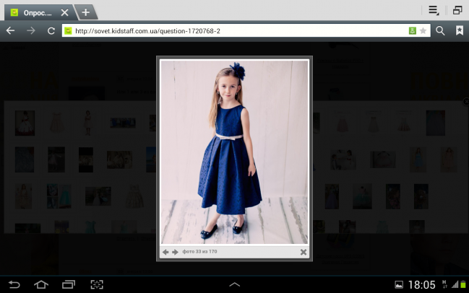Screen dimensions: 469x293
Task: Close the Опрос tab
Action: click(64, 13)
